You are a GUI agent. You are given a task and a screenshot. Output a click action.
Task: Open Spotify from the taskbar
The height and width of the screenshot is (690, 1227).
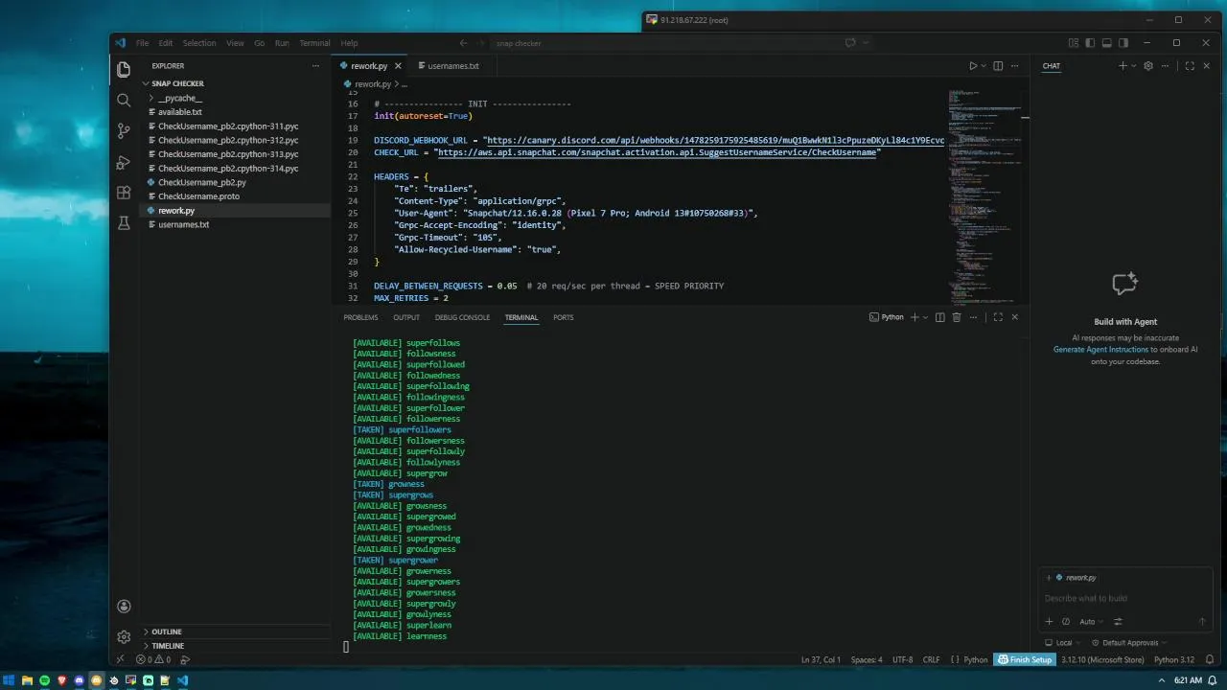44,680
